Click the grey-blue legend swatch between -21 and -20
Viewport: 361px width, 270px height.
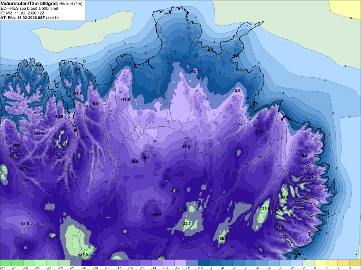(76, 263)
